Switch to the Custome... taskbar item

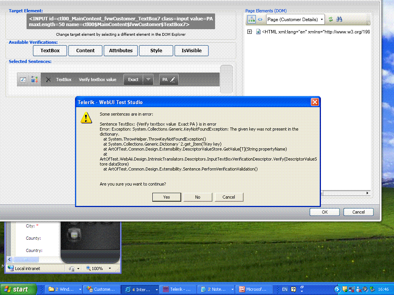pos(102,290)
